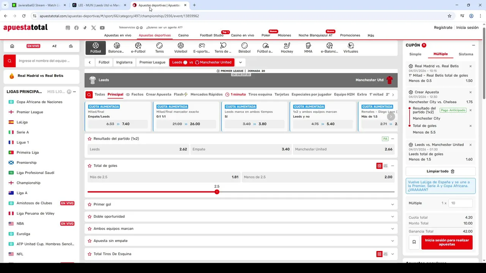Switch Total de goles to grid view
486x273 pixels.
tap(379, 166)
